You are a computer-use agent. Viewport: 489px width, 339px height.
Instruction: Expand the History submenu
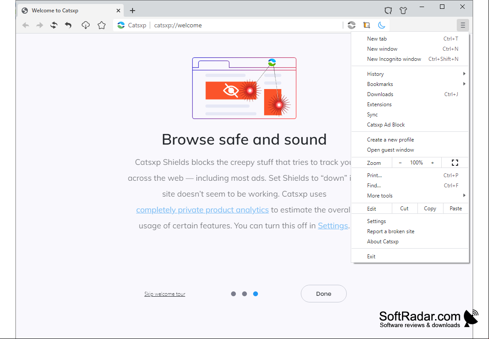pos(410,74)
